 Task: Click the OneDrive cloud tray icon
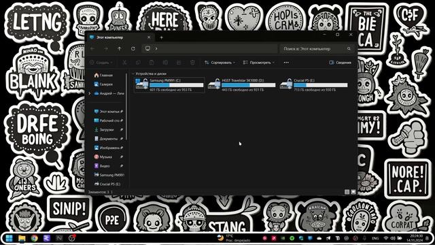(x=319, y=238)
